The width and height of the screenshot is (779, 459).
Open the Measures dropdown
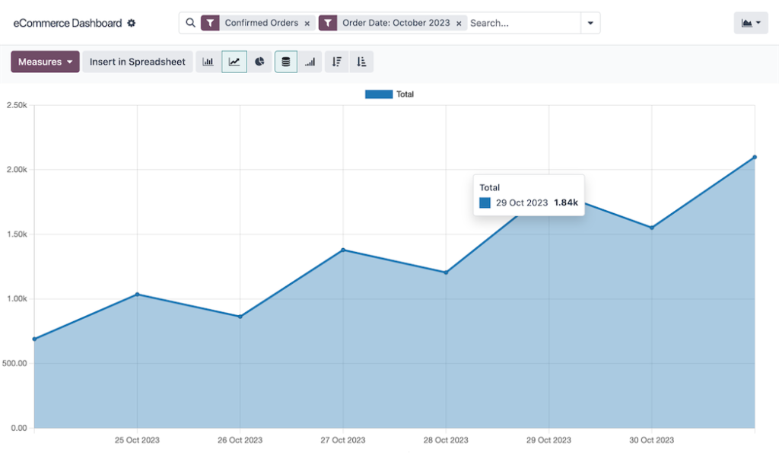pos(45,62)
